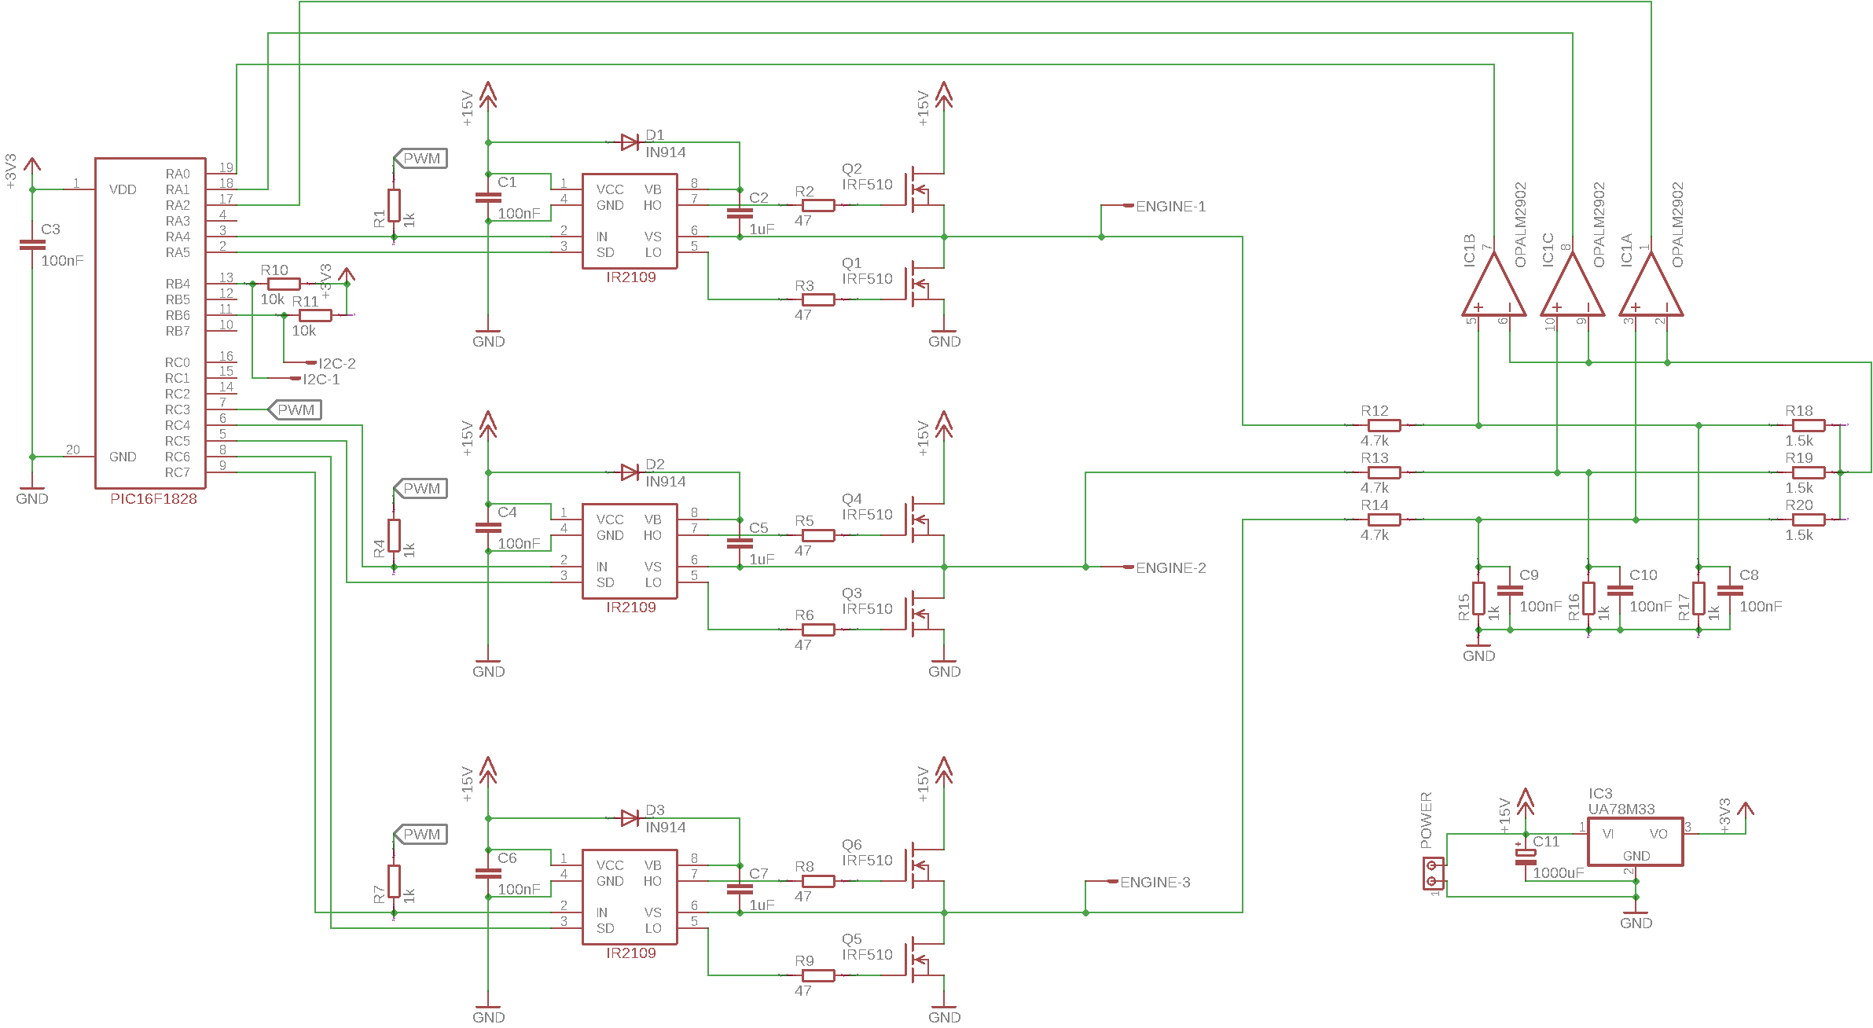Click the C7 1uF capacitor symbol
Image resolution: width=1873 pixels, height=1028 pixels.
tap(740, 889)
